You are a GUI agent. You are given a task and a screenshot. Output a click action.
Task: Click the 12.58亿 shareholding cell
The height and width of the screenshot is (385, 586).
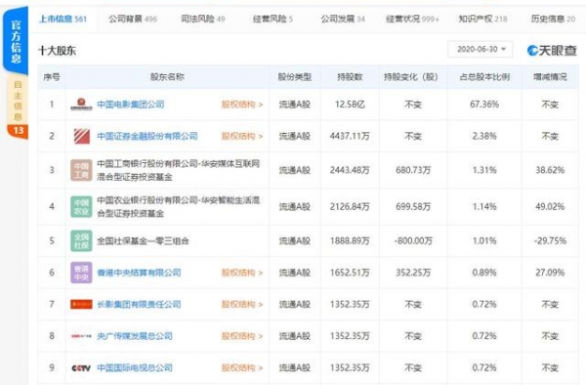(x=350, y=105)
